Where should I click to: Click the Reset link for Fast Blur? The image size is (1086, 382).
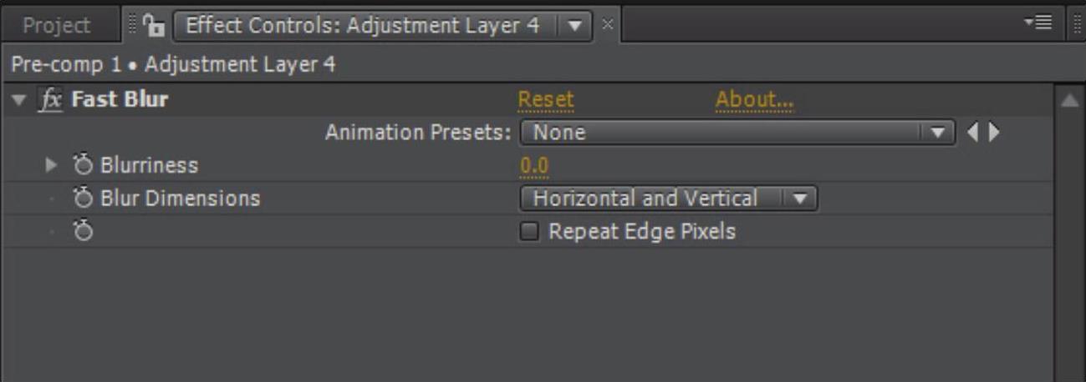pyautogui.click(x=546, y=100)
